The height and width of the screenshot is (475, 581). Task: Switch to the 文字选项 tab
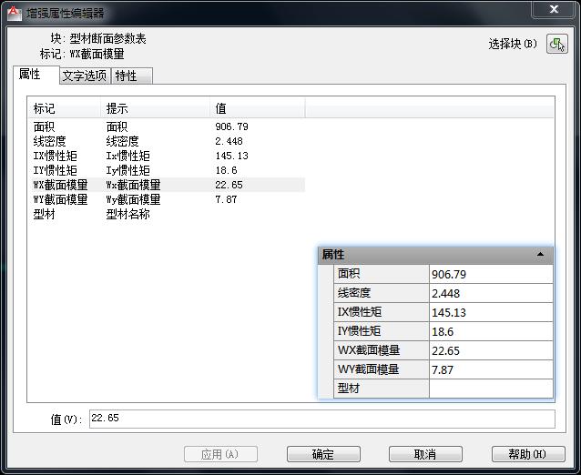point(84,76)
